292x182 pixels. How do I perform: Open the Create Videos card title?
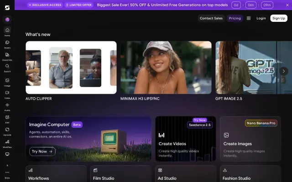172,144
